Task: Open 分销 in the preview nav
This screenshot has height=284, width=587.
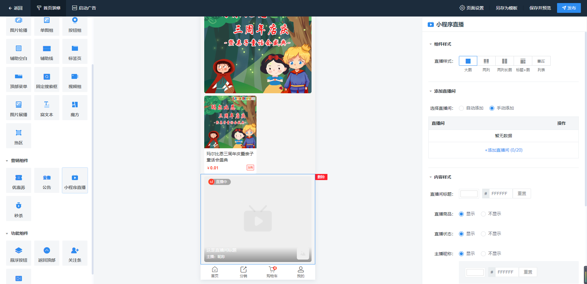Action: coord(243,272)
